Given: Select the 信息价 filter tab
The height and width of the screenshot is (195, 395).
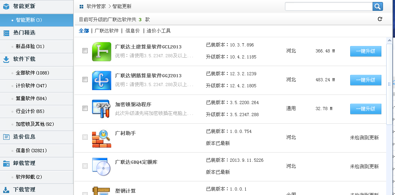Looking at the screenshot, I should click(132, 31).
